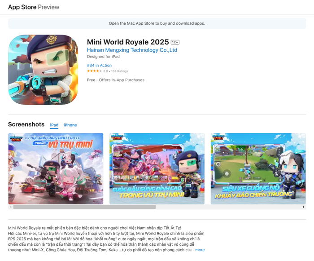Open the third screenshot with Siêu Xe Cuồng Nộ

point(258,169)
